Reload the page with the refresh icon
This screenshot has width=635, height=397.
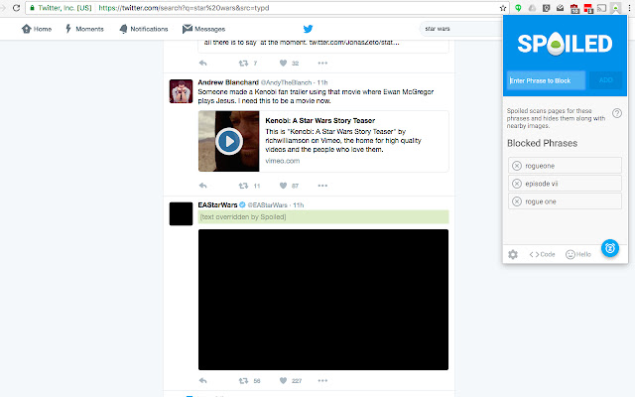pos(16,8)
